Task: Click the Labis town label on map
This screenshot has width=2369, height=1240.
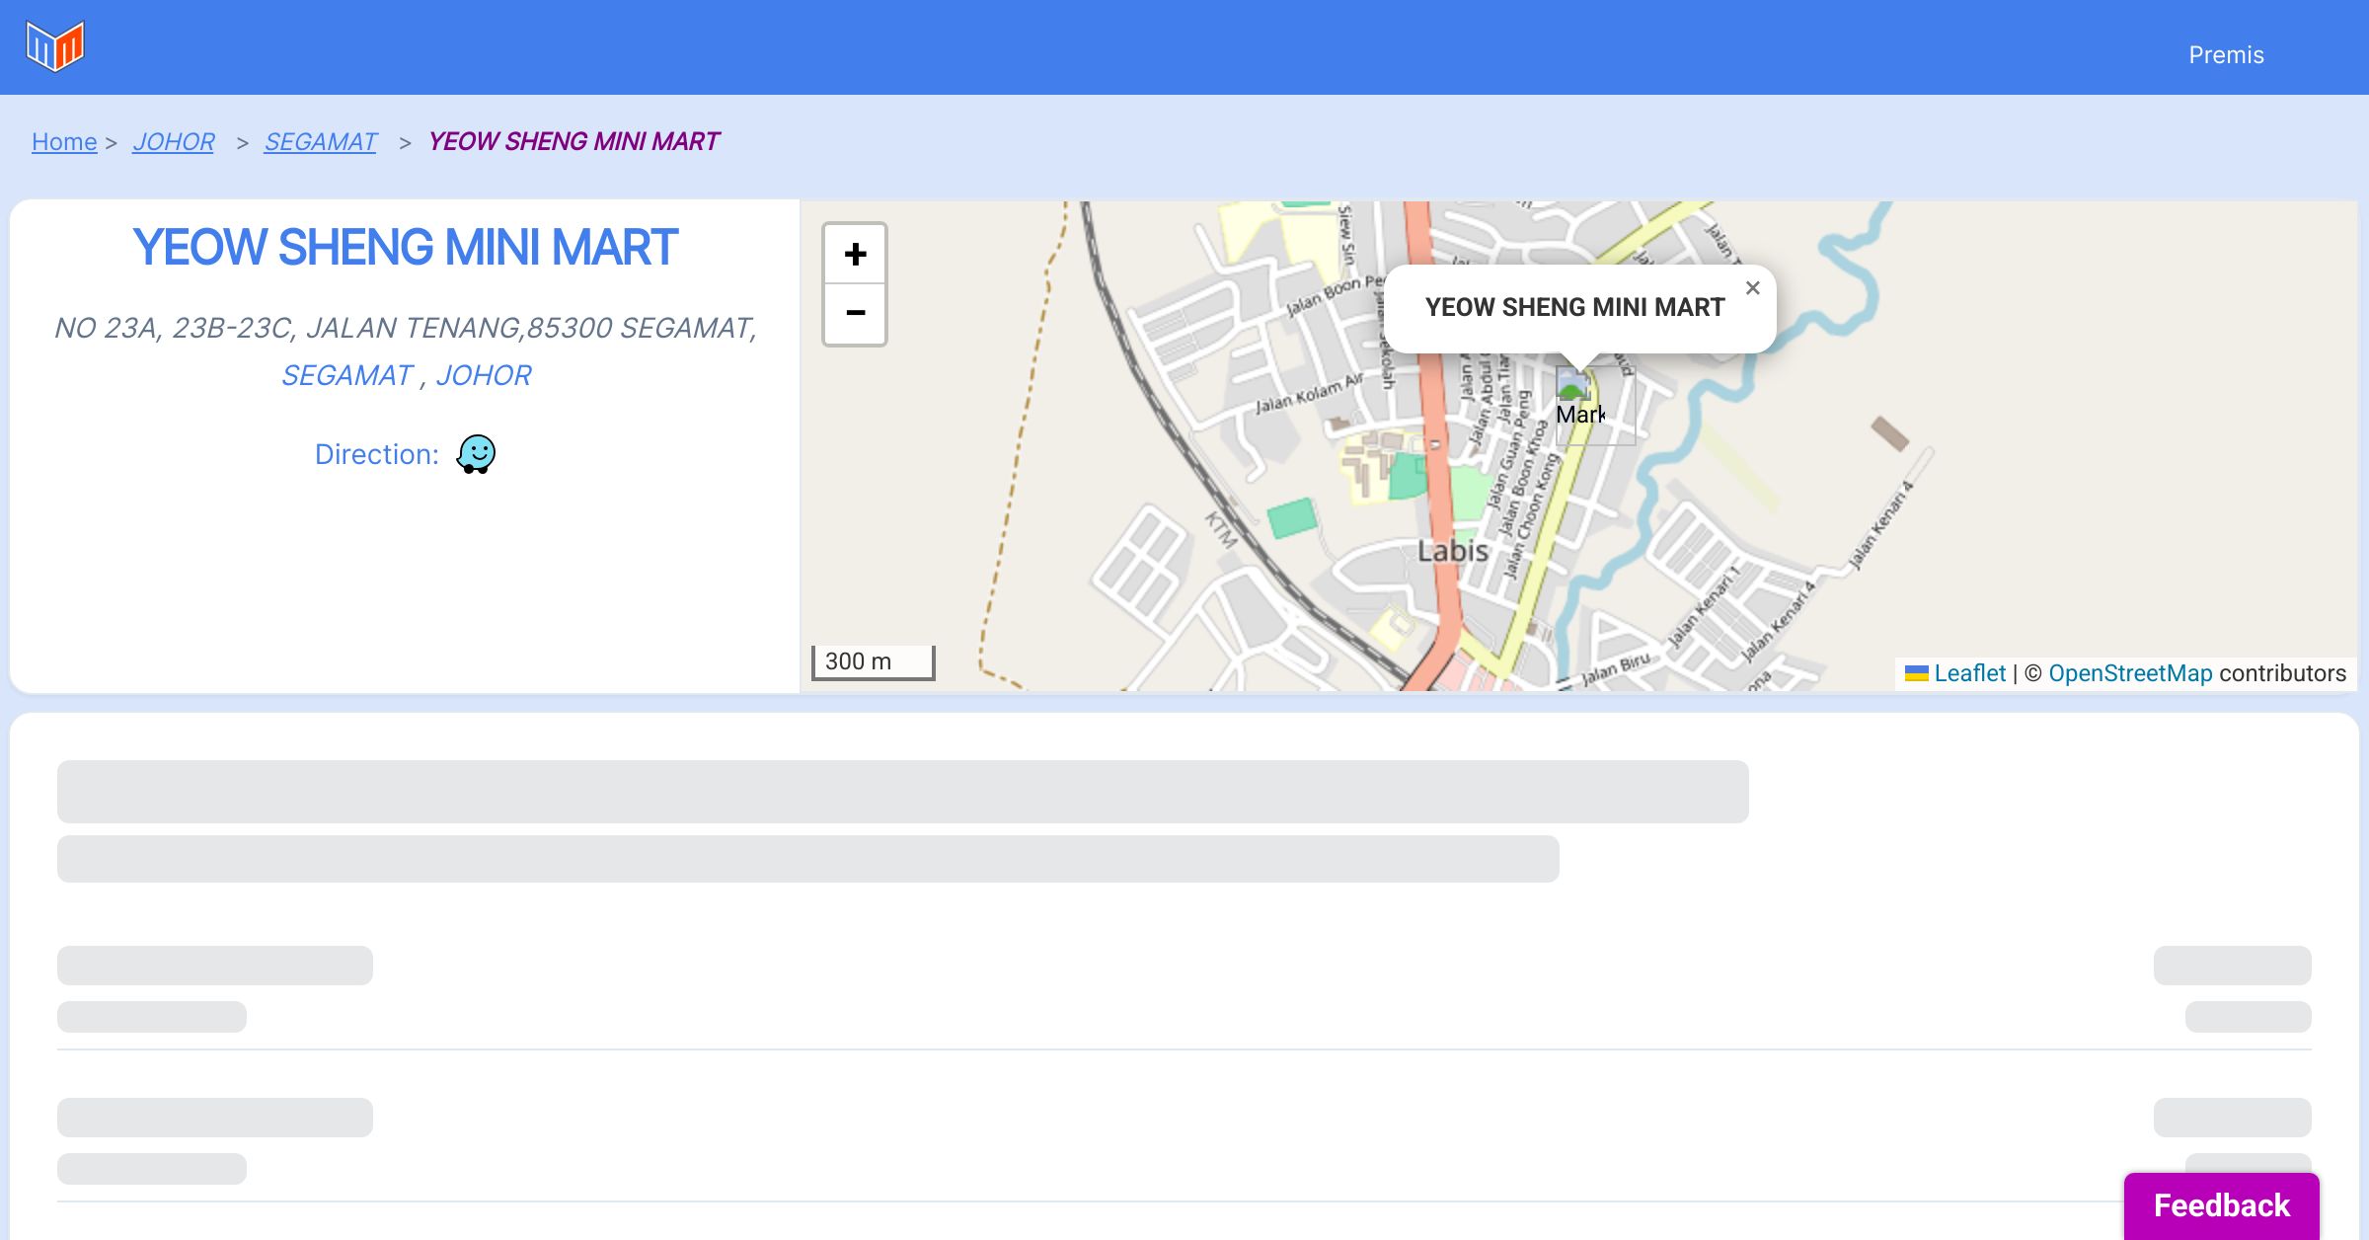Action: click(1452, 551)
